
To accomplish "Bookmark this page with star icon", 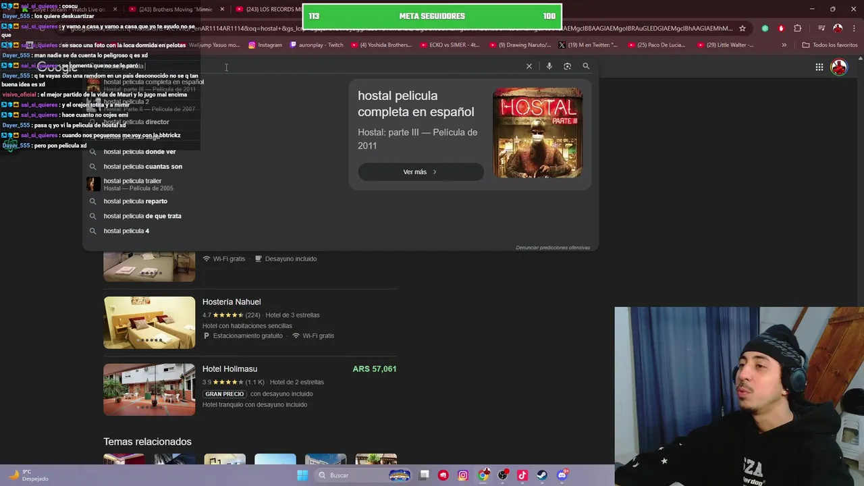I will (x=742, y=28).
